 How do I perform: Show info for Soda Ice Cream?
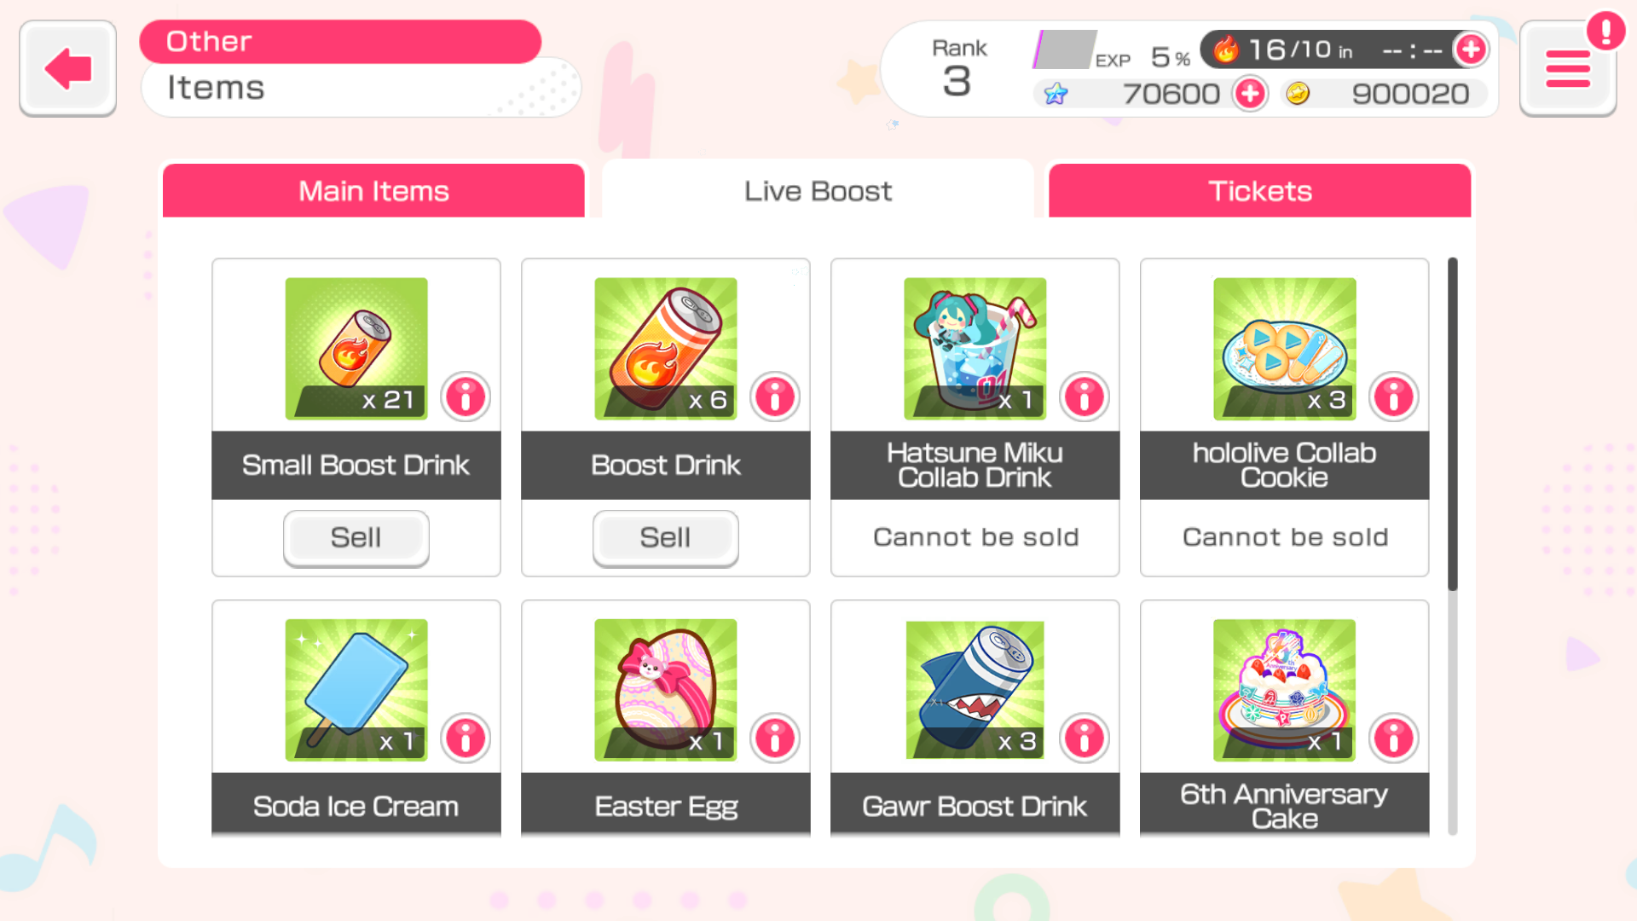[x=466, y=739]
